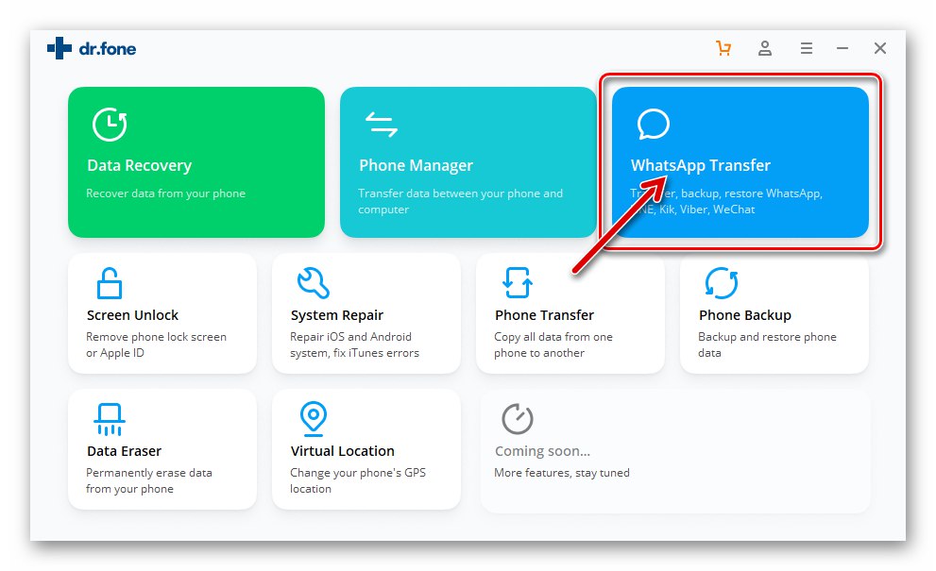Screen dimensions: 936x571
Task: Click the Phone Manager arrows icon
Action: (382, 124)
